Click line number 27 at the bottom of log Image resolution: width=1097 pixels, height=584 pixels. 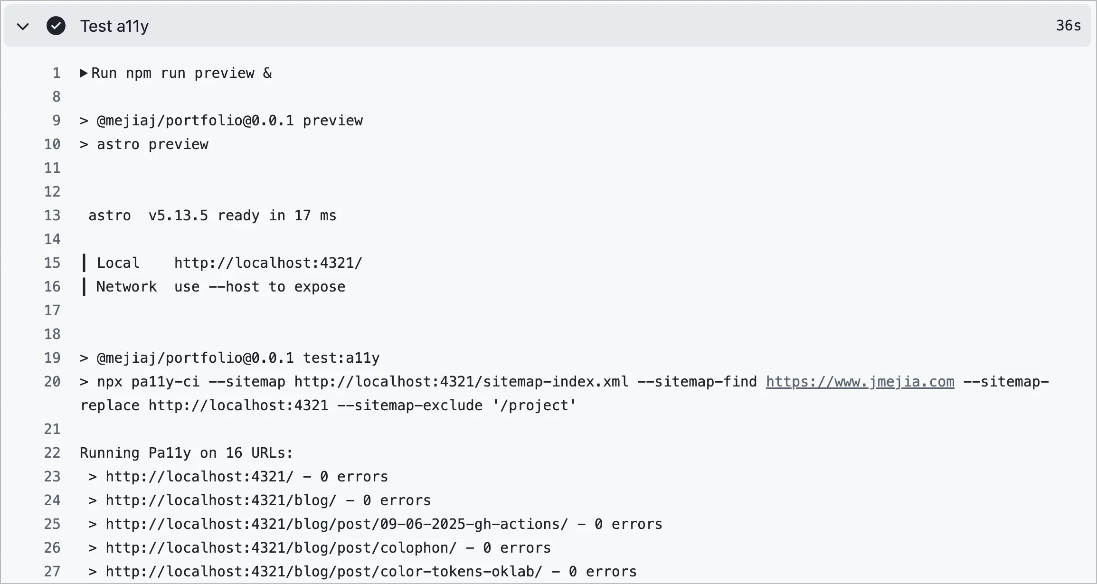point(52,571)
